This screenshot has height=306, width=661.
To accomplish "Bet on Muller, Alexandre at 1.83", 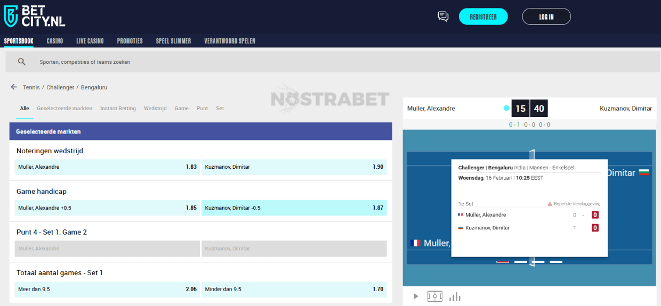I will (107, 167).
